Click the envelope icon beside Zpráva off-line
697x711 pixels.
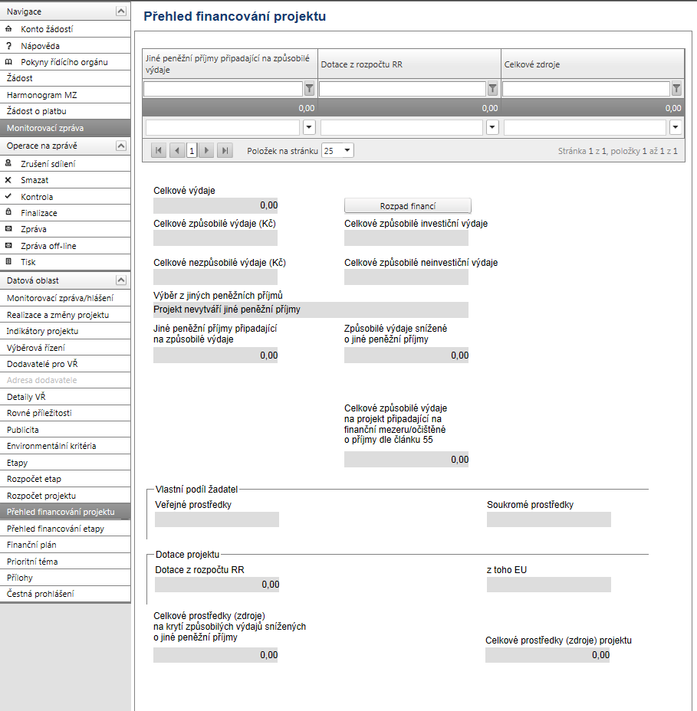coord(8,246)
